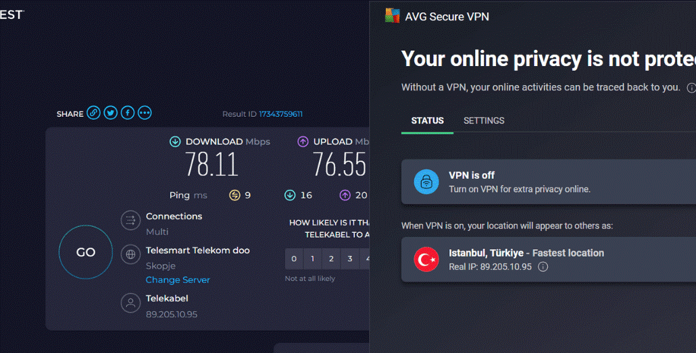The image size is (696, 353).
Task: Click the Upload arrow icon
Action: [x=303, y=142]
